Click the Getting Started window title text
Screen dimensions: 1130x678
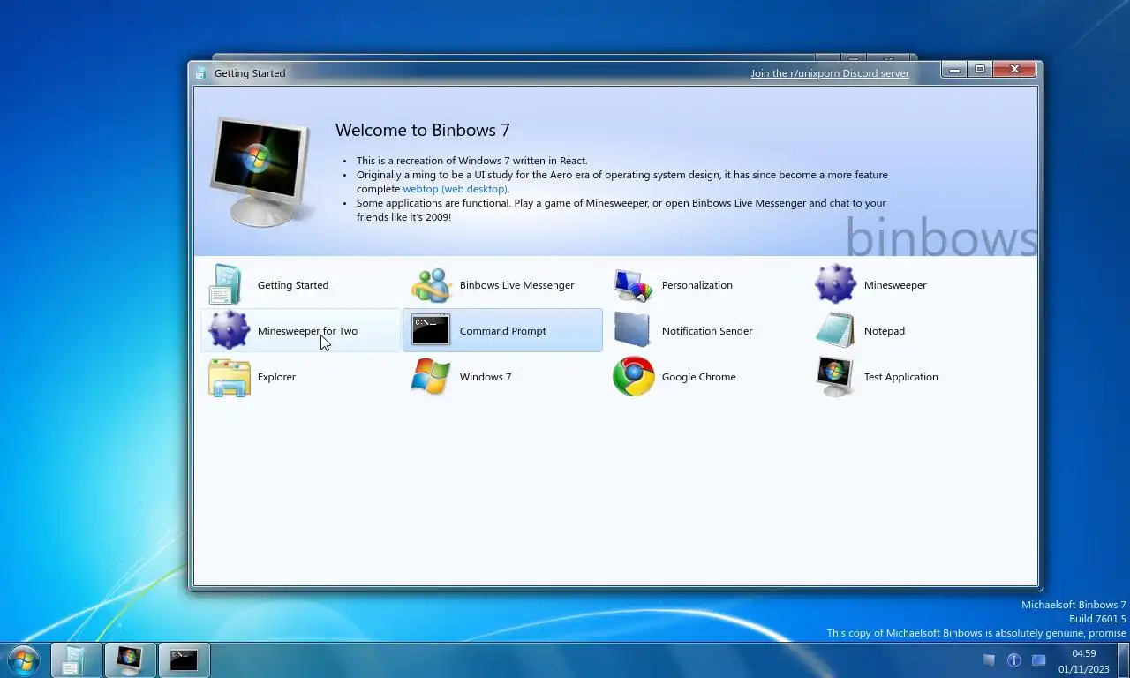(x=250, y=73)
